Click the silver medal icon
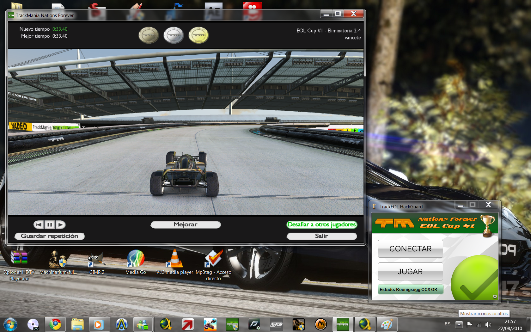 click(x=174, y=35)
